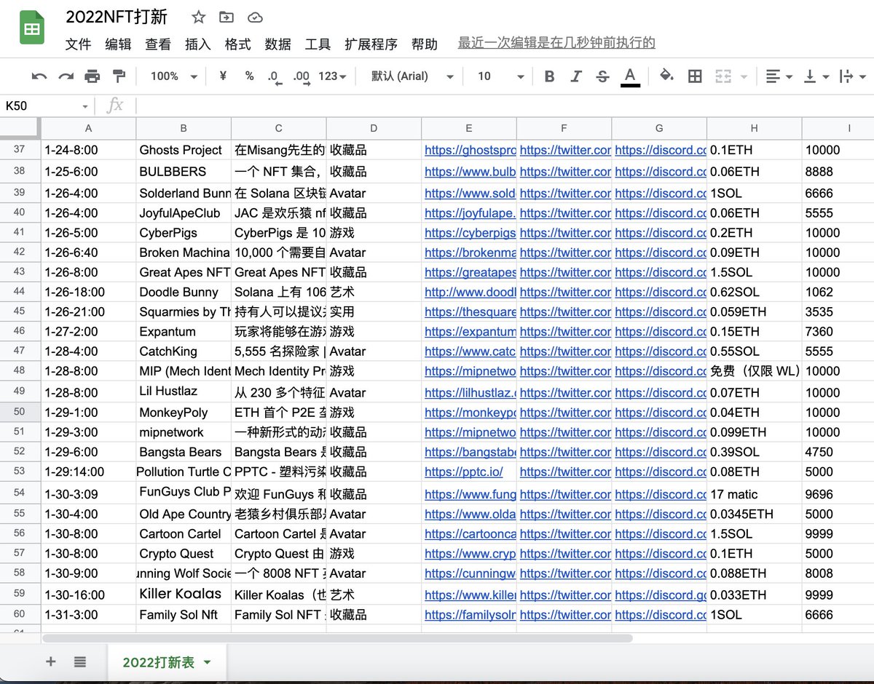Select column H header

(754, 128)
